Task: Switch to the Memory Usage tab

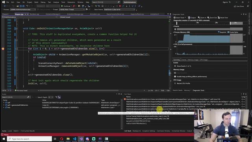Action: (x=193, y=60)
